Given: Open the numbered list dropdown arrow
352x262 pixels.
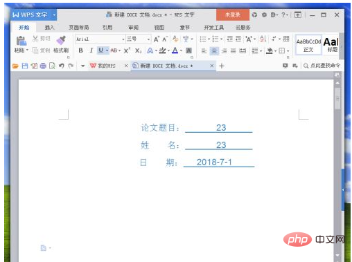Looking at the screenshot, I should tap(221, 39).
